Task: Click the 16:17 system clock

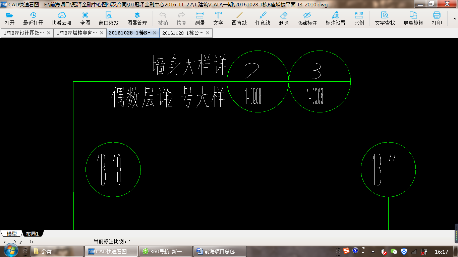Action: click(441, 252)
